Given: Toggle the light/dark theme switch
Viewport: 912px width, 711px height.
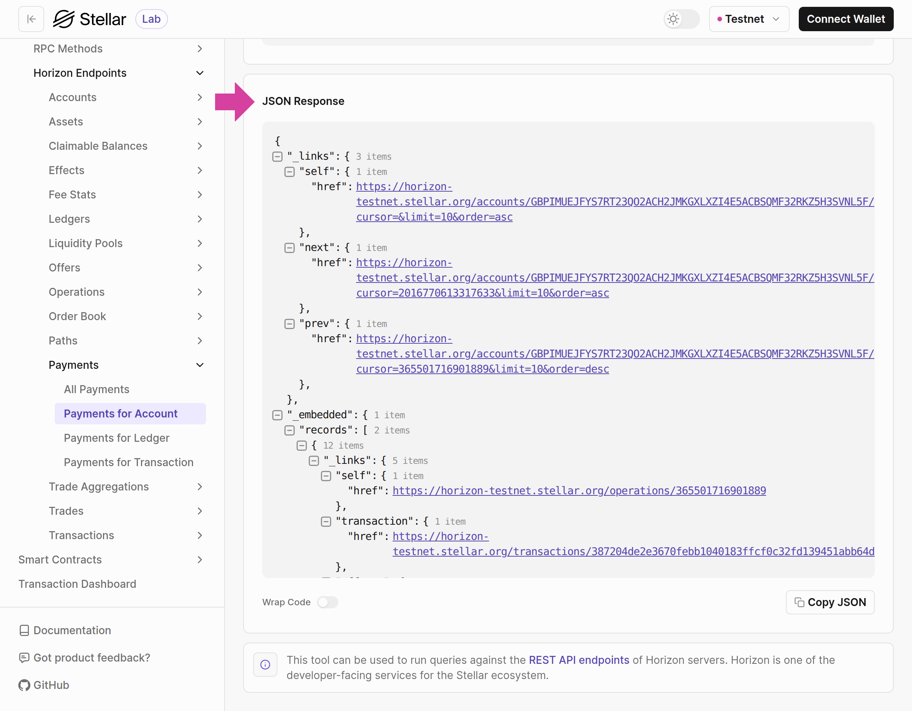Looking at the screenshot, I should 681,19.
